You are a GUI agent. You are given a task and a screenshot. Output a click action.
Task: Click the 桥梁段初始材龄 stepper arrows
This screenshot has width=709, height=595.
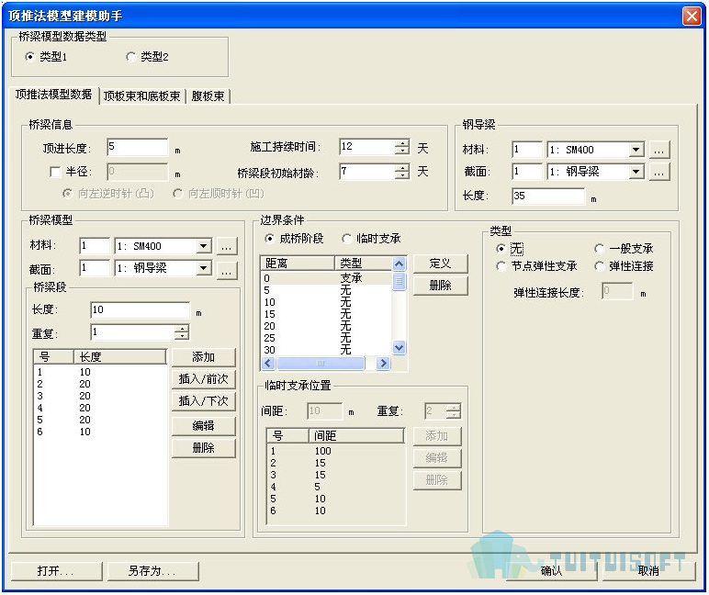401,172
